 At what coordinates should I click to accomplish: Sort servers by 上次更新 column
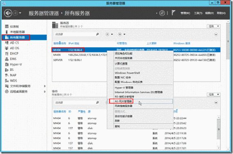tap(151, 44)
